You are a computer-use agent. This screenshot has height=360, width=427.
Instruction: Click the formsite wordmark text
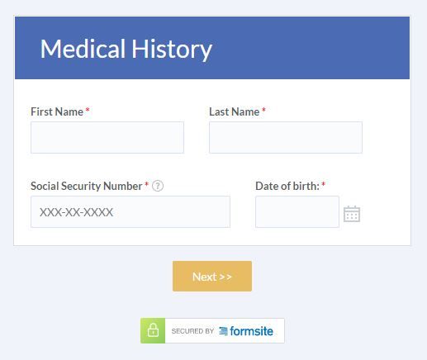pos(251,331)
